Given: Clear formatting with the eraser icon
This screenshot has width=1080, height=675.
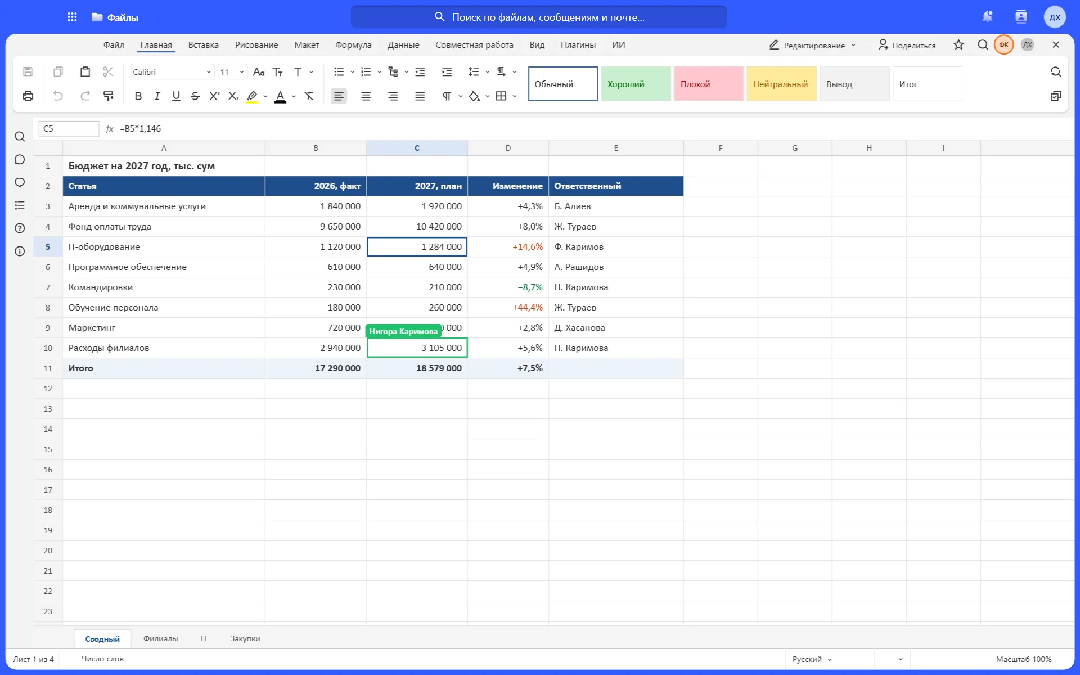Looking at the screenshot, I should click(x=309, y=96).
